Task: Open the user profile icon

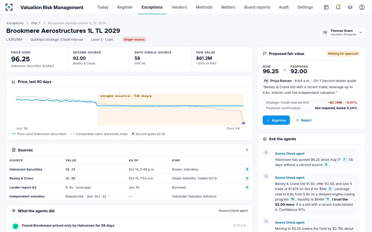Action: [362, 7]
